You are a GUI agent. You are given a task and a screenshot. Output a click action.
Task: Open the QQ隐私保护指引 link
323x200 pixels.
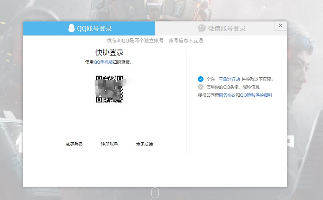click(x=256, y=95)
